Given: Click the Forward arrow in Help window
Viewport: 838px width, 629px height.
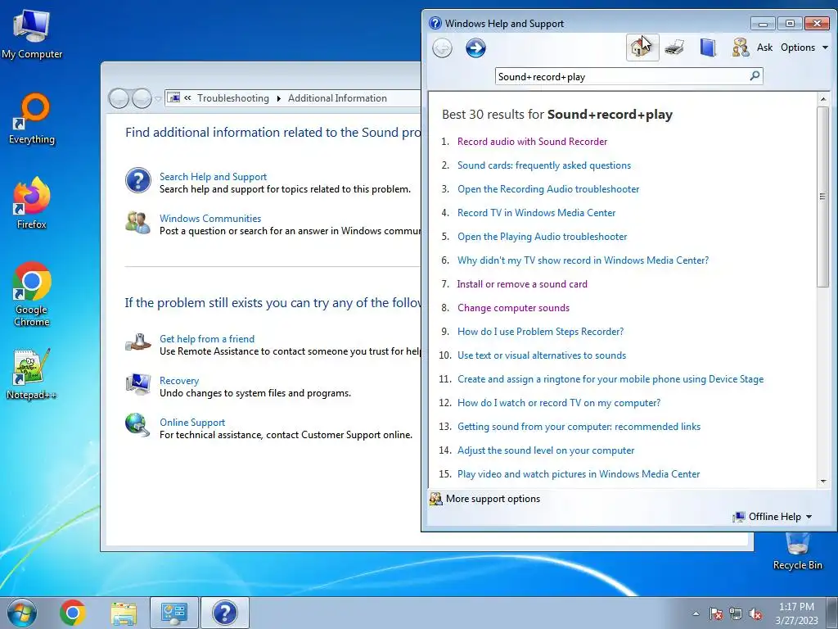Looking at the screenshot, I should pos(475,48).
